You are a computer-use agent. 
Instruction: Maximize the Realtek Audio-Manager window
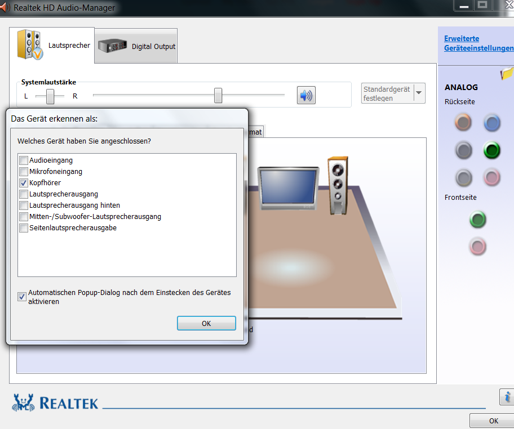pos(482,6)
